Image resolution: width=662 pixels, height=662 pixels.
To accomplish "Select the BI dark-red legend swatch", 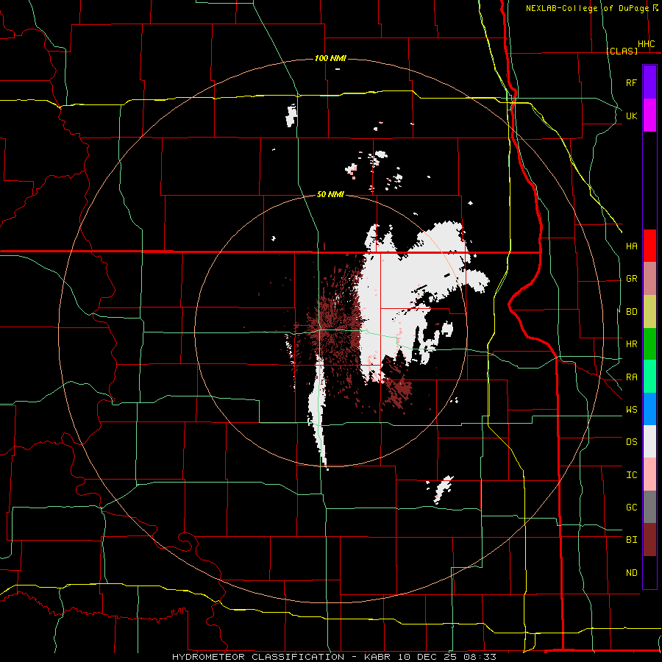I will click(649, 540).
